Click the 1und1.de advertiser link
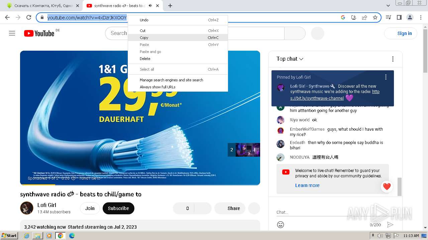This screenshot has width=428, height=240. [90, 178]
